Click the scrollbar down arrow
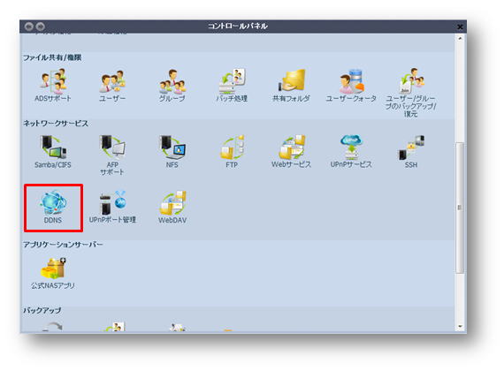Viewport: 504px width, 371px height. 460,327
